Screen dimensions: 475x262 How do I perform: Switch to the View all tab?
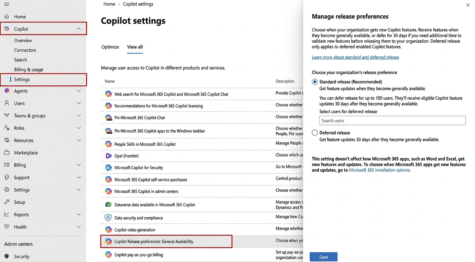click(x=135, y=47)
